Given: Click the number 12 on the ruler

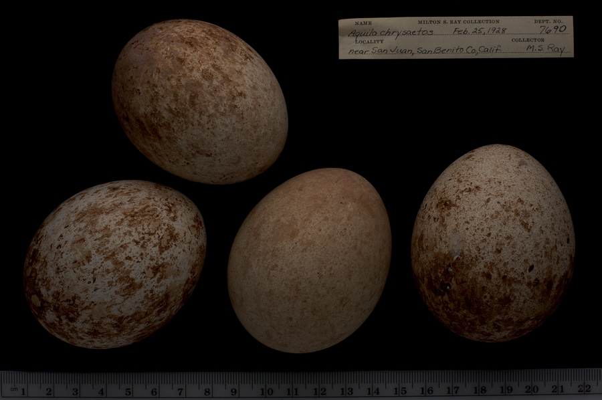Looking at the screenshot, I should coord(320,391).
